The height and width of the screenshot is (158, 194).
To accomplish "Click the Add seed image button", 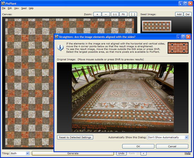I will 179,14.
